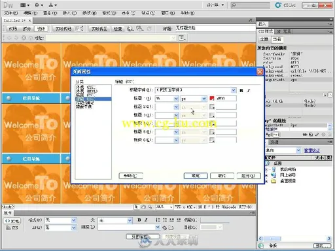
Task: Close the Untitled document tab
Action: 30,20
